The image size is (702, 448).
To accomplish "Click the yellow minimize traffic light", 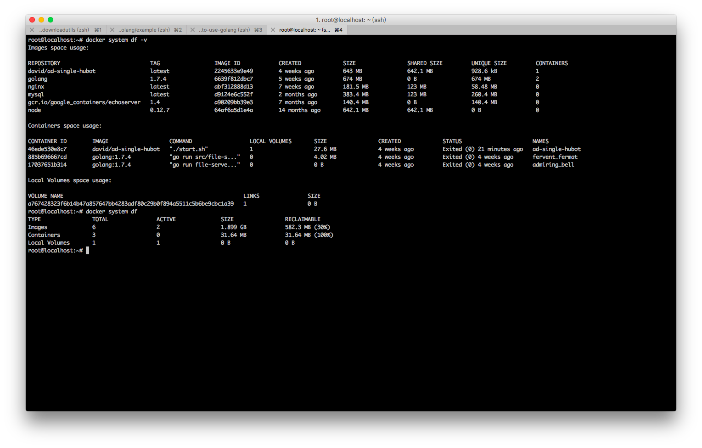I will click(x=41, y=20).
